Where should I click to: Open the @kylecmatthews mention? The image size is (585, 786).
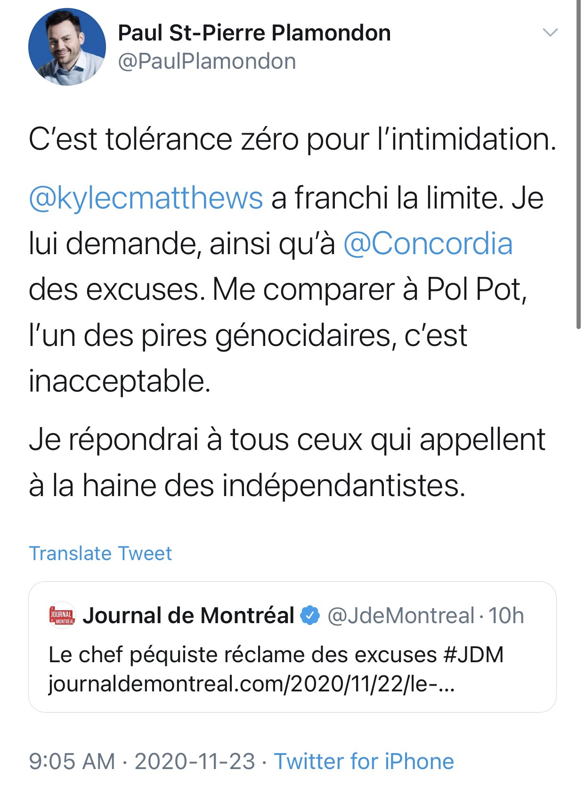coord(146,198)
